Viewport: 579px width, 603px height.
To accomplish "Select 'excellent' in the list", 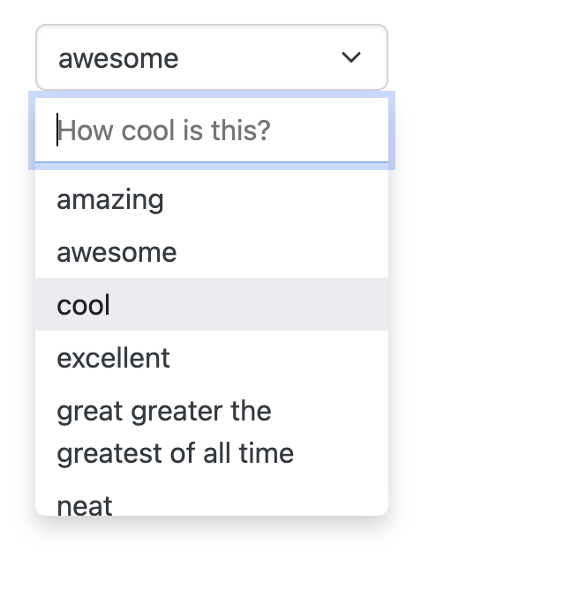I will (211, 357).
